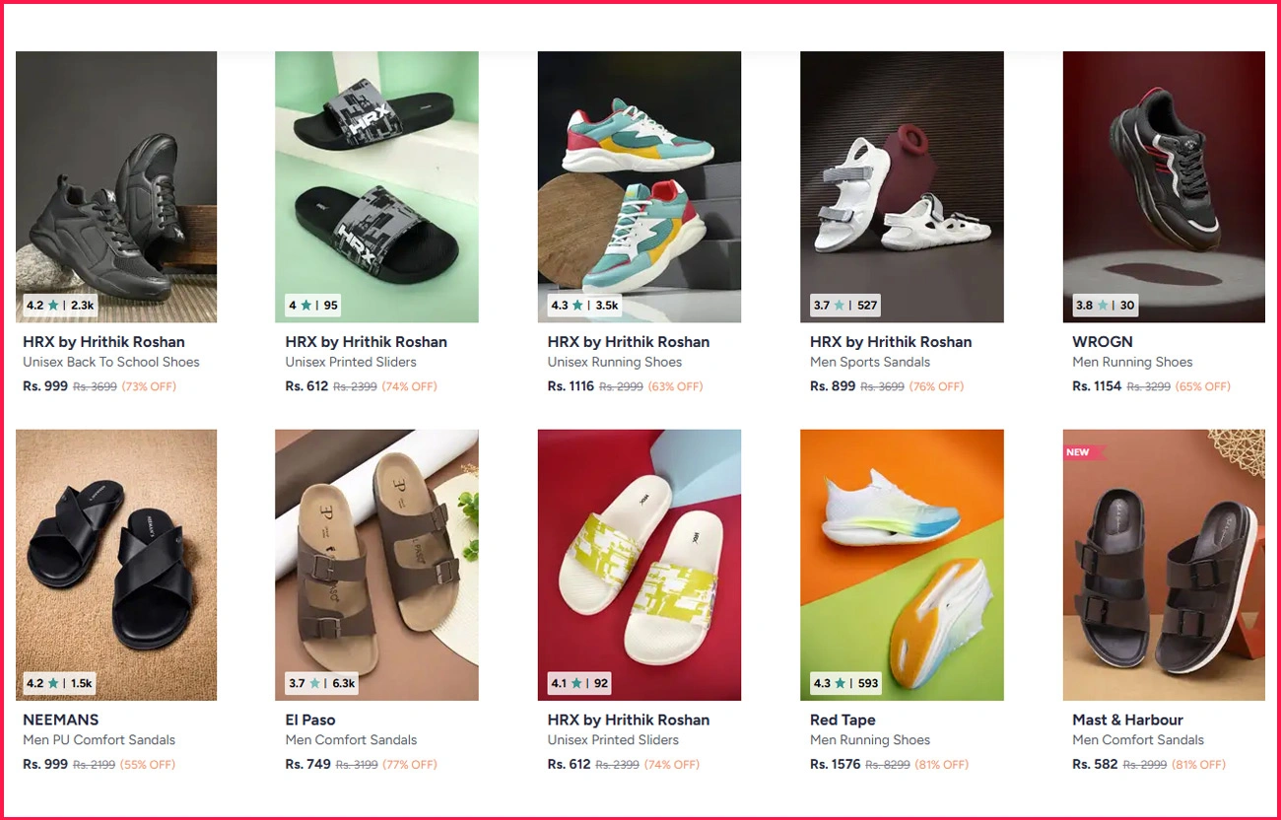Screen dimensions: 1281x820
Task: Click the Mast & Harbour product title
Action: click(1127, 719)
